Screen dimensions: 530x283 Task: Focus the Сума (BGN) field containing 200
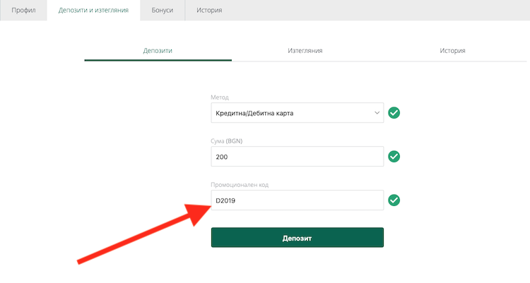pos(297,157)
